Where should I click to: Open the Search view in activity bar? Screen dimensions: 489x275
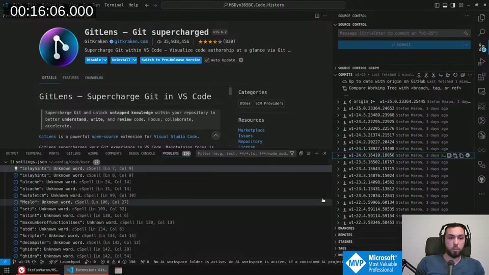[481, 32]
